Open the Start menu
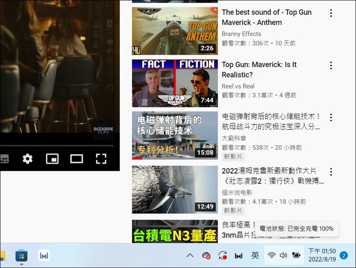The height and width of the screenshot is (268, 356). point(21,256)
